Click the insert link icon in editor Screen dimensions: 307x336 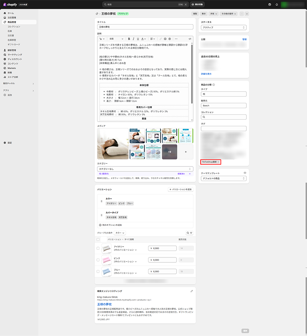[160, 39]
